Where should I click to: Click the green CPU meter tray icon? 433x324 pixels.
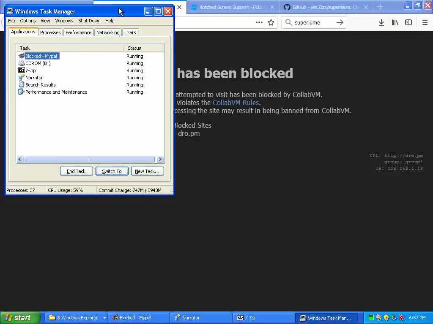(x=371, y=318)
